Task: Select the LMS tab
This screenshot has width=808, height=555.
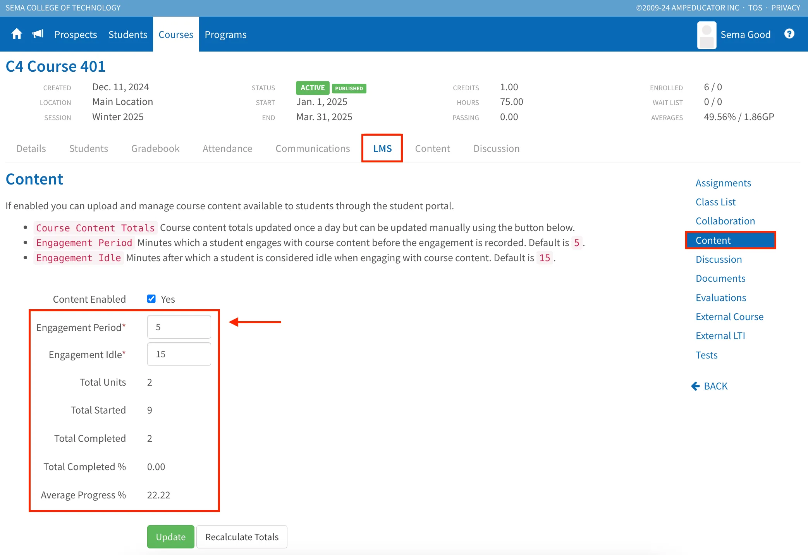Action: coord(382,148)
